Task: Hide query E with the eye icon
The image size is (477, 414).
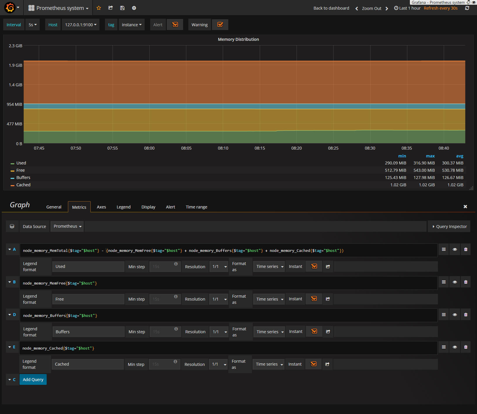Action: tap(455, 347)
